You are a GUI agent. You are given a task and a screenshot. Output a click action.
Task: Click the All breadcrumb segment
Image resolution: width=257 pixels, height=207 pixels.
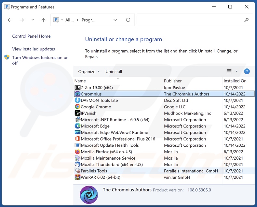(70, 20)
